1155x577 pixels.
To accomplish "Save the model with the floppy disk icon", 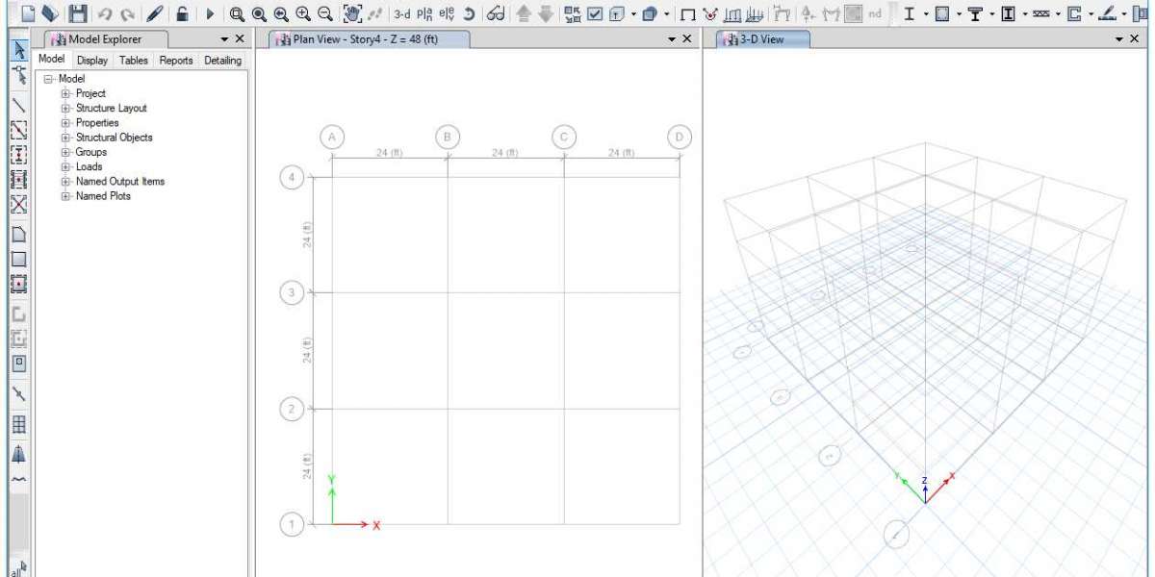I will pyautogui.click(x=77, y=13).
